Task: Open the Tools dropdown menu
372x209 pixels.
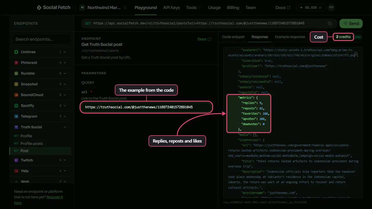Action: click(194, 8)
